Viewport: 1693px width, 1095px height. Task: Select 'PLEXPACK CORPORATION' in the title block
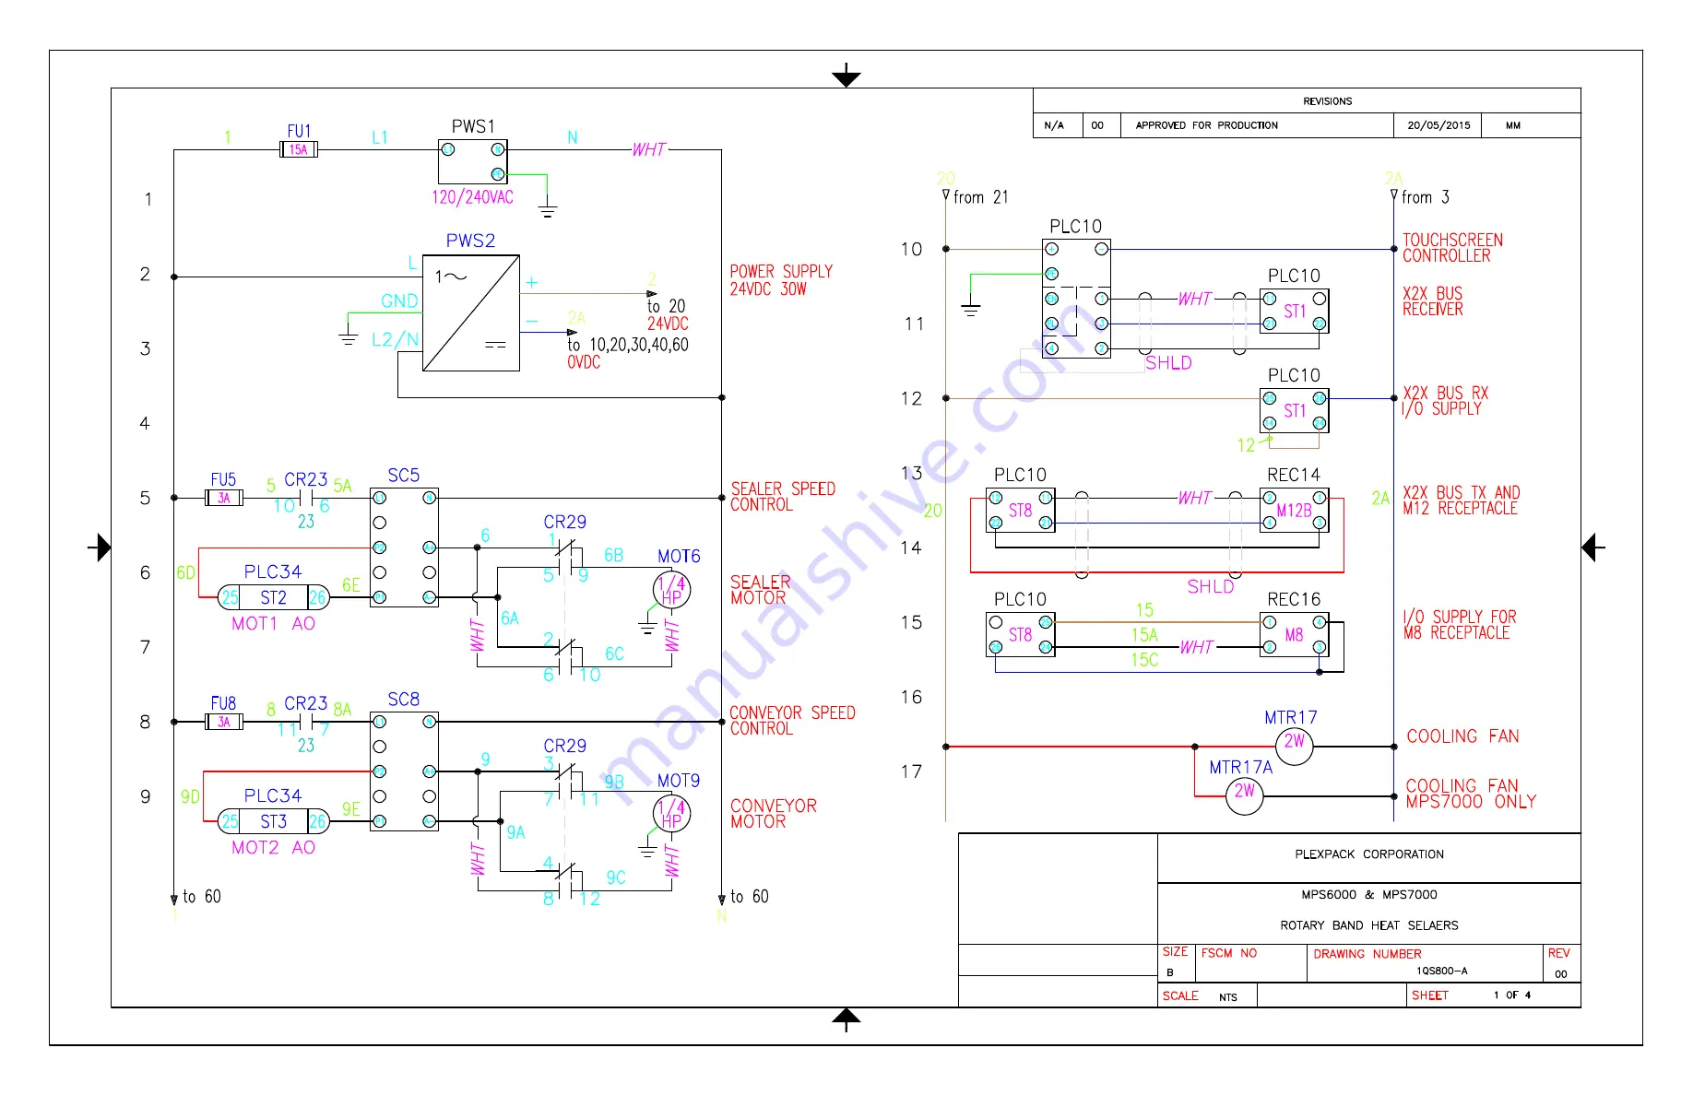coord(1369,854)
